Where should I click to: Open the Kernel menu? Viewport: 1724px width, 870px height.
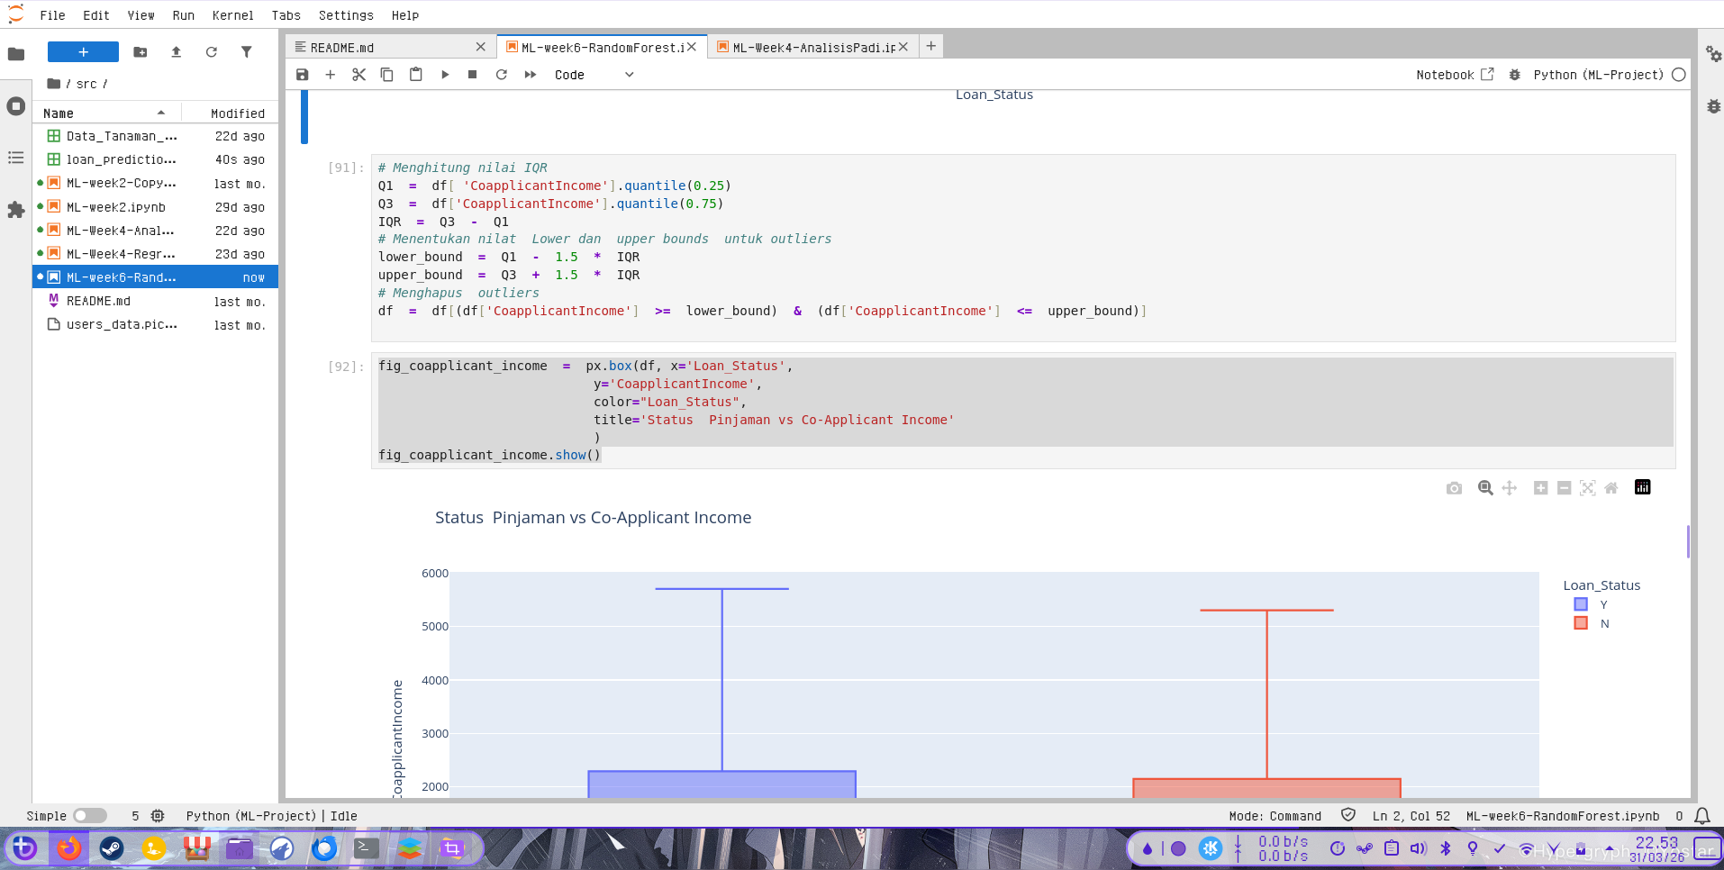232,15
